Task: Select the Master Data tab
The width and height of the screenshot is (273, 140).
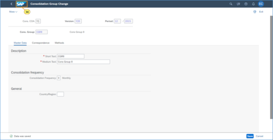Action: (x=20, y=43)
